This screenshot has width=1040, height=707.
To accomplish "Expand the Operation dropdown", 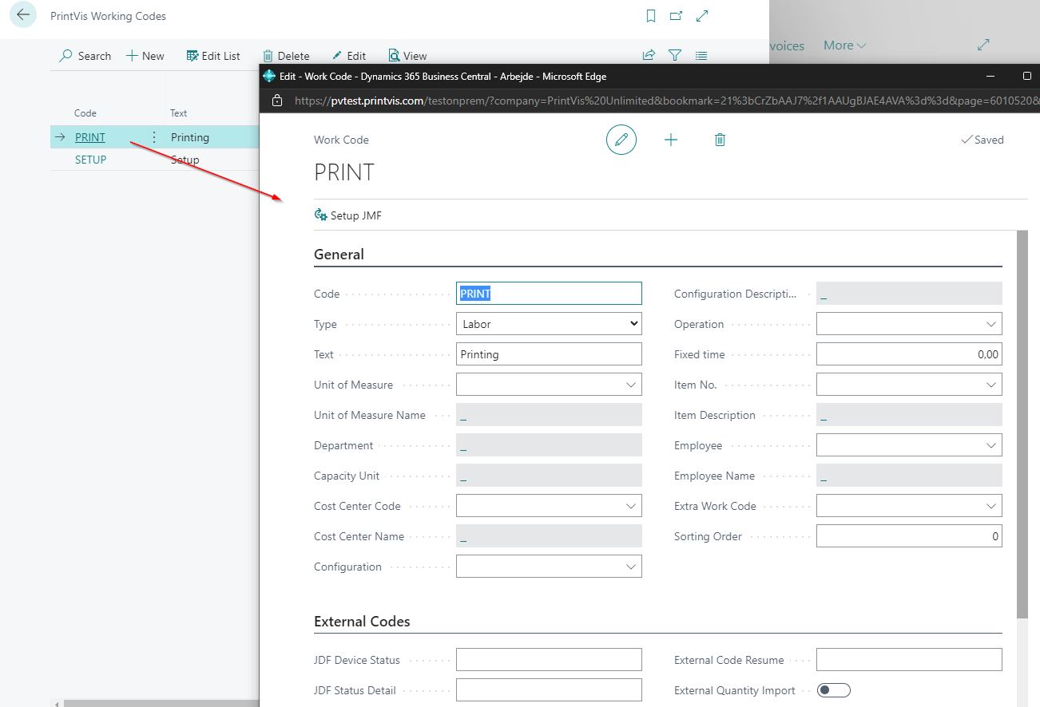I will tap(991, 324).
